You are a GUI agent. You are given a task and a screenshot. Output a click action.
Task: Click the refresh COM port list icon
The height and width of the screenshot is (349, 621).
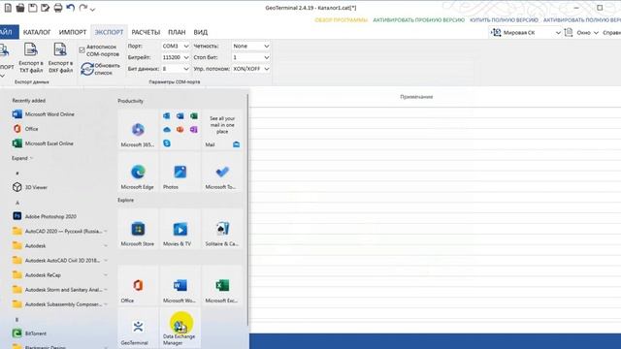tap(86, 69)
